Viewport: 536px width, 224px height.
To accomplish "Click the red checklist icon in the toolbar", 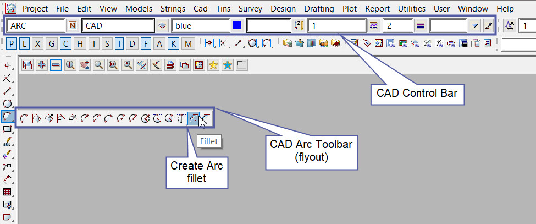I will (488, 43).
